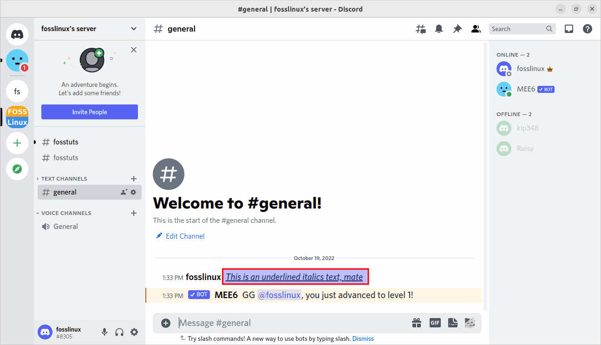Click fosslinux user panel avatar
This screenshot has width=601, height=345.
point(45,332)
